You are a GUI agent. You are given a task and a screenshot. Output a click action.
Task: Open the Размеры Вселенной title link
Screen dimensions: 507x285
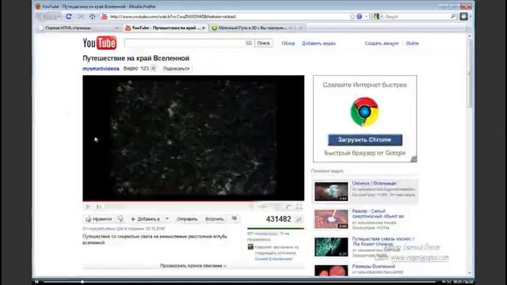click(373, 267)
